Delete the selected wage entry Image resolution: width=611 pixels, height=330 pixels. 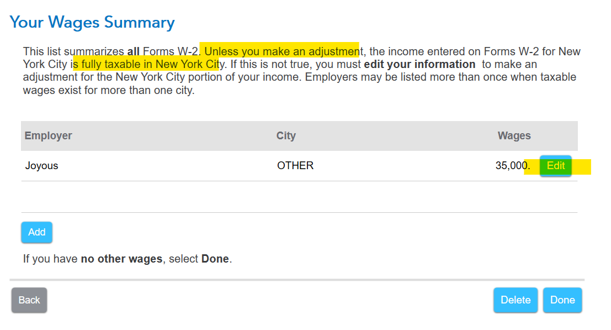tap(516, 300)
